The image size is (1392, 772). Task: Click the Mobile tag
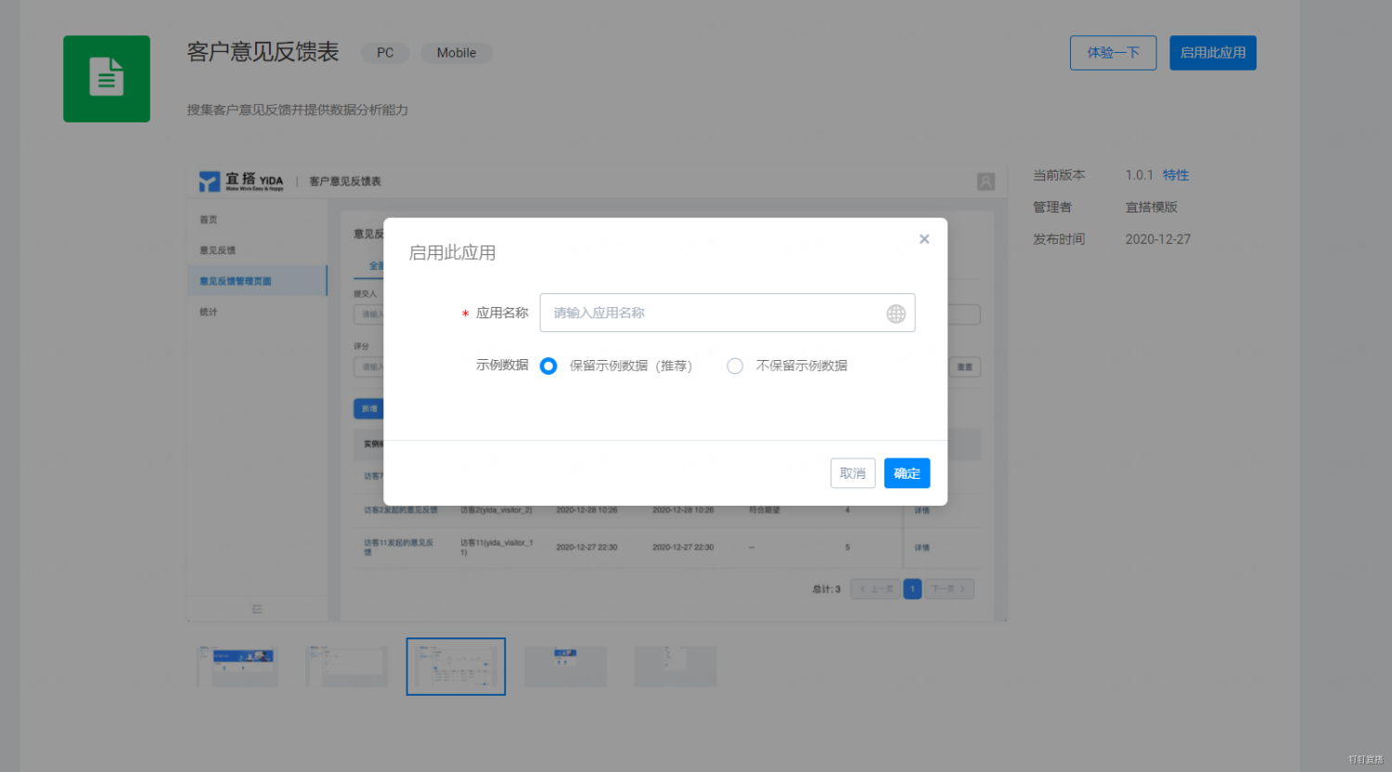click(457, 53)
